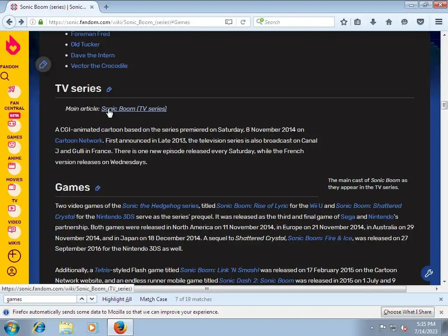Edit the Games section pencil icon
The width and height of the screenshot is (448, 336).
click(98, 188)
